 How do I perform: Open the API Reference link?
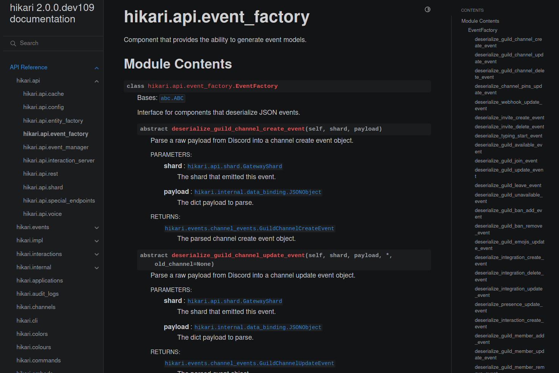pos(28,67)
